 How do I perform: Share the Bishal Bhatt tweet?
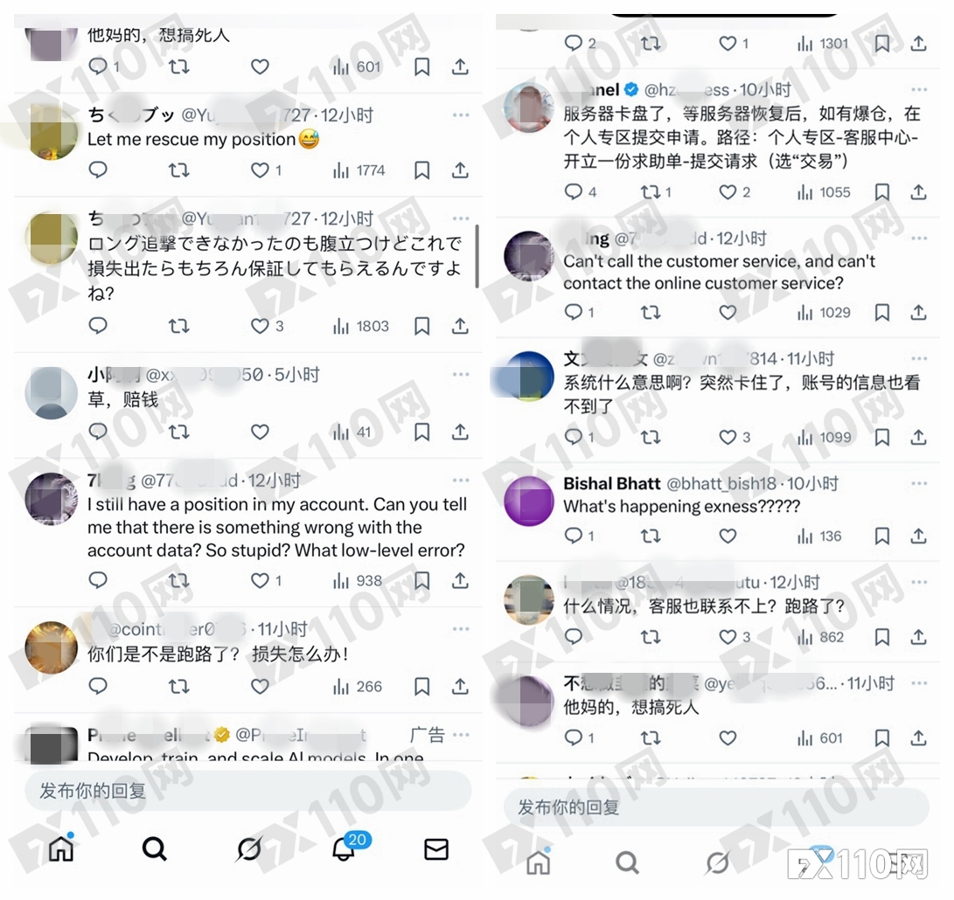pyautogui.click(x=919, y=537)
